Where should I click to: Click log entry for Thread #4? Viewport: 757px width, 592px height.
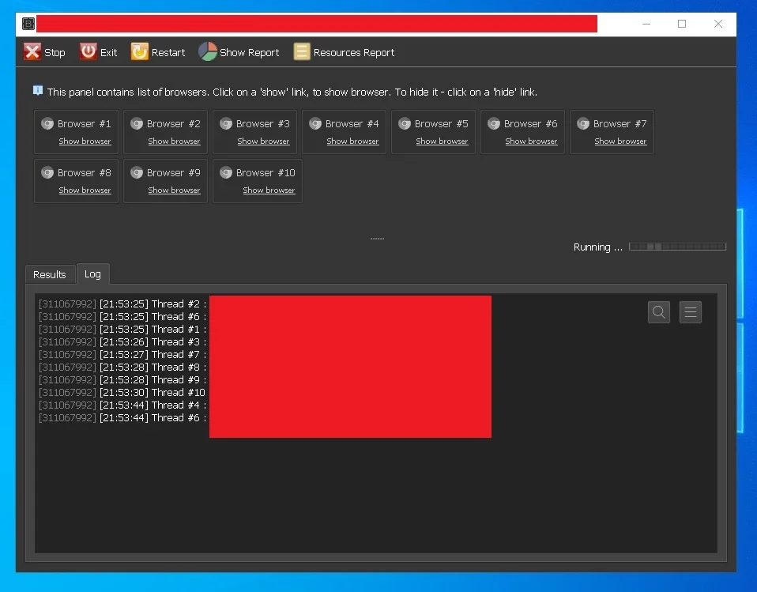pos(122,405)
